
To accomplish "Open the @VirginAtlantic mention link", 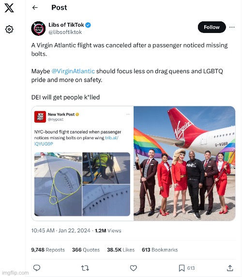I will coord(73,71).
